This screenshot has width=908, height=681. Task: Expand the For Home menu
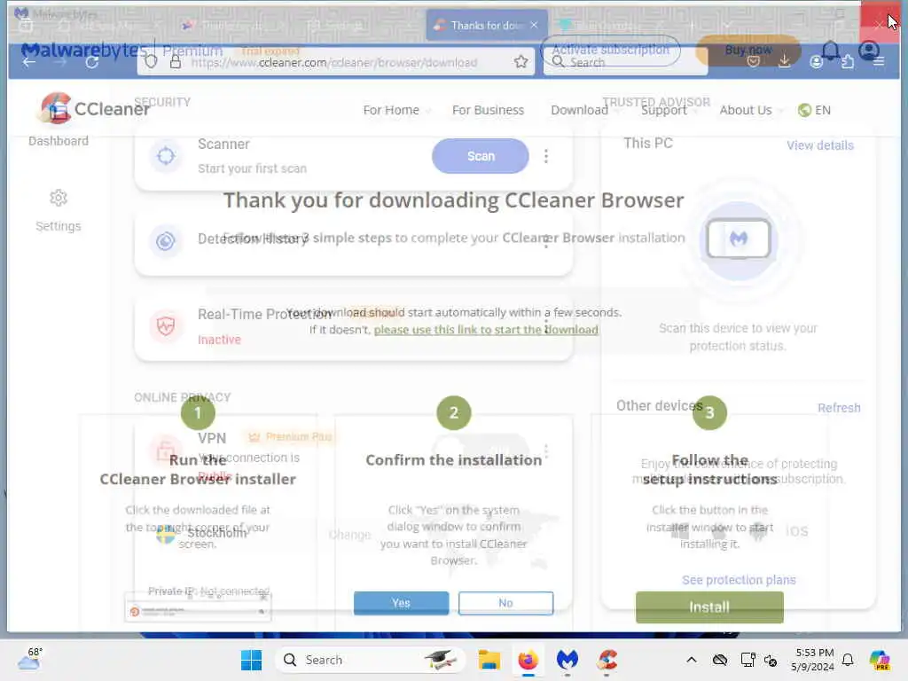[396, 110]
